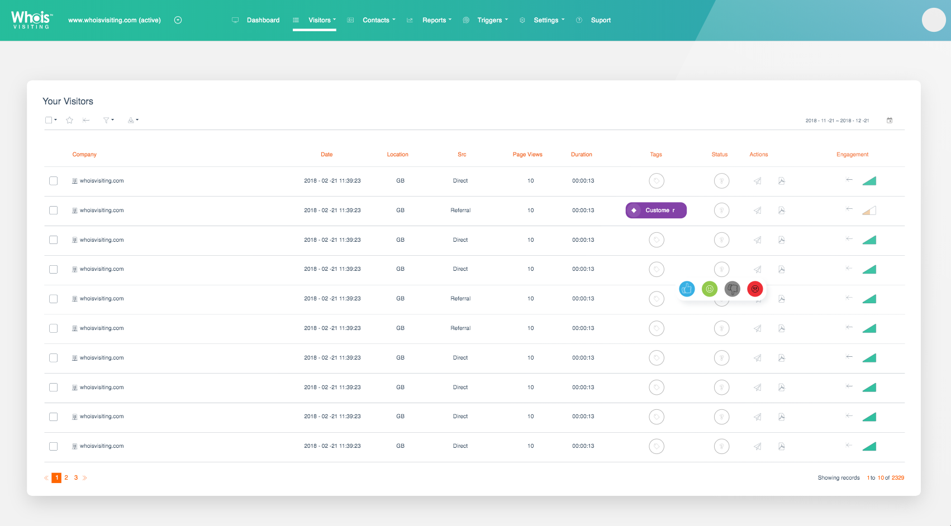Viewport: 951px width, 526px height.
Task: Click the date range 2018-11-21 ~ 2018-12-21 field
Action: pos(837,121)
